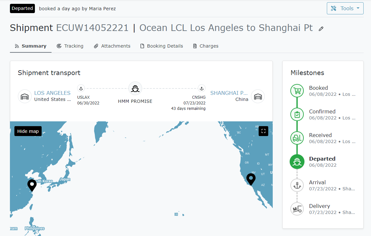The image size is (371, 236).
Task: Go to the Charges tab
Action: pyautogui.click(x=206, y=46)
